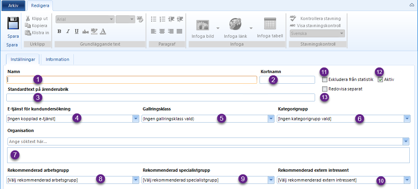Insert a numbered list
The height and width of the screenshot is (189, 418).
[x=162, y=19]
